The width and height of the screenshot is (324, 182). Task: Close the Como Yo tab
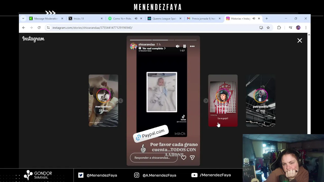tap(141, 18)
